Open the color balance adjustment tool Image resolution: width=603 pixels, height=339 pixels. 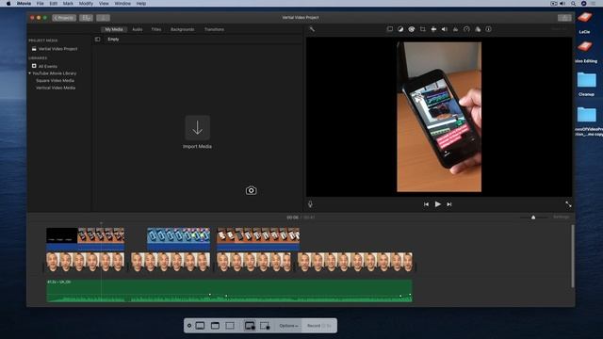pyautogui.click(x=400, y=29)
